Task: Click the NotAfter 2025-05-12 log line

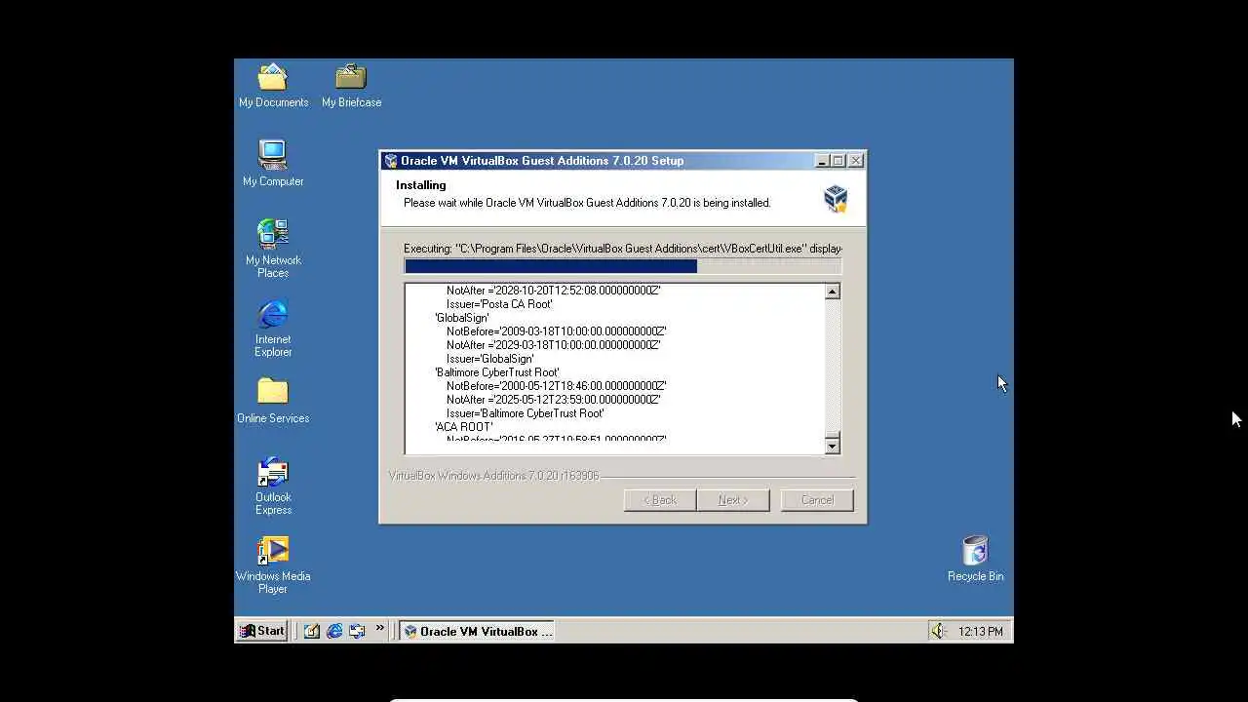Action: [554, 400]
